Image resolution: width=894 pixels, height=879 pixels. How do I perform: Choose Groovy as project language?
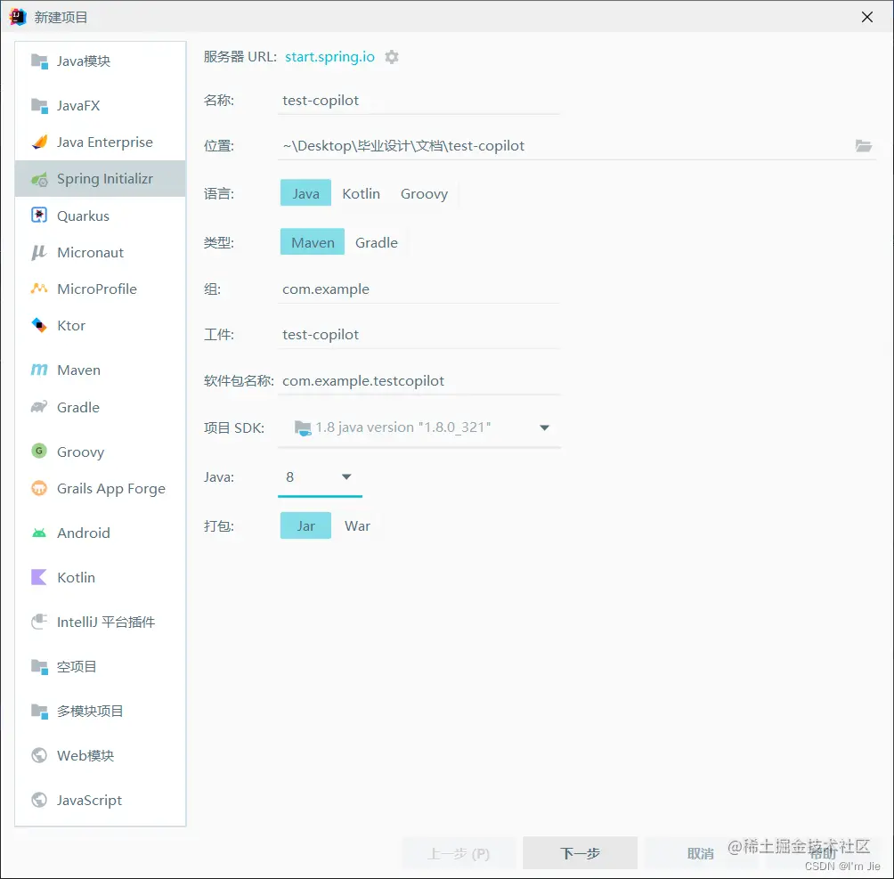point(424,193)
